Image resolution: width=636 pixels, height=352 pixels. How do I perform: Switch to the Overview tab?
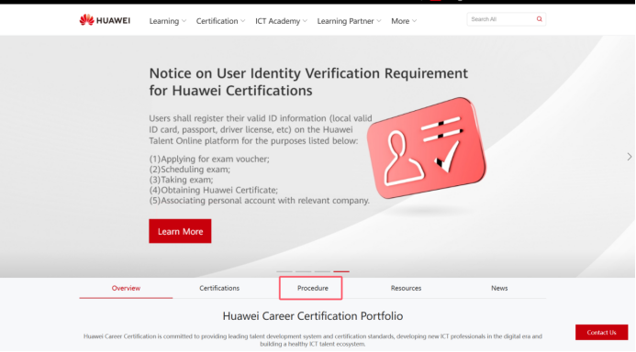click(126, 288)
